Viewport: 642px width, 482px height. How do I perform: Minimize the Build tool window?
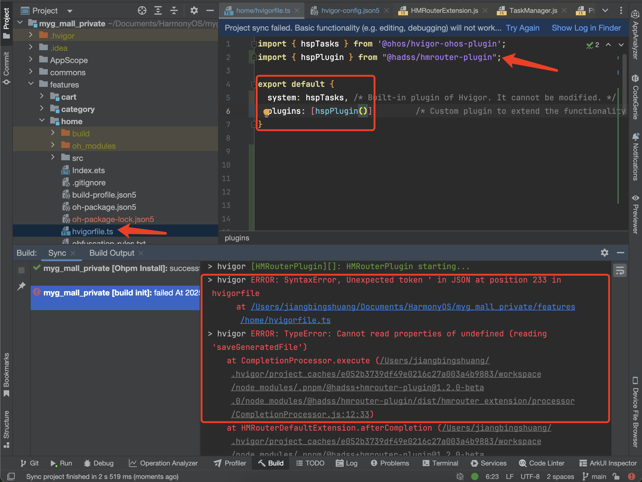click(x=620, y=253)
